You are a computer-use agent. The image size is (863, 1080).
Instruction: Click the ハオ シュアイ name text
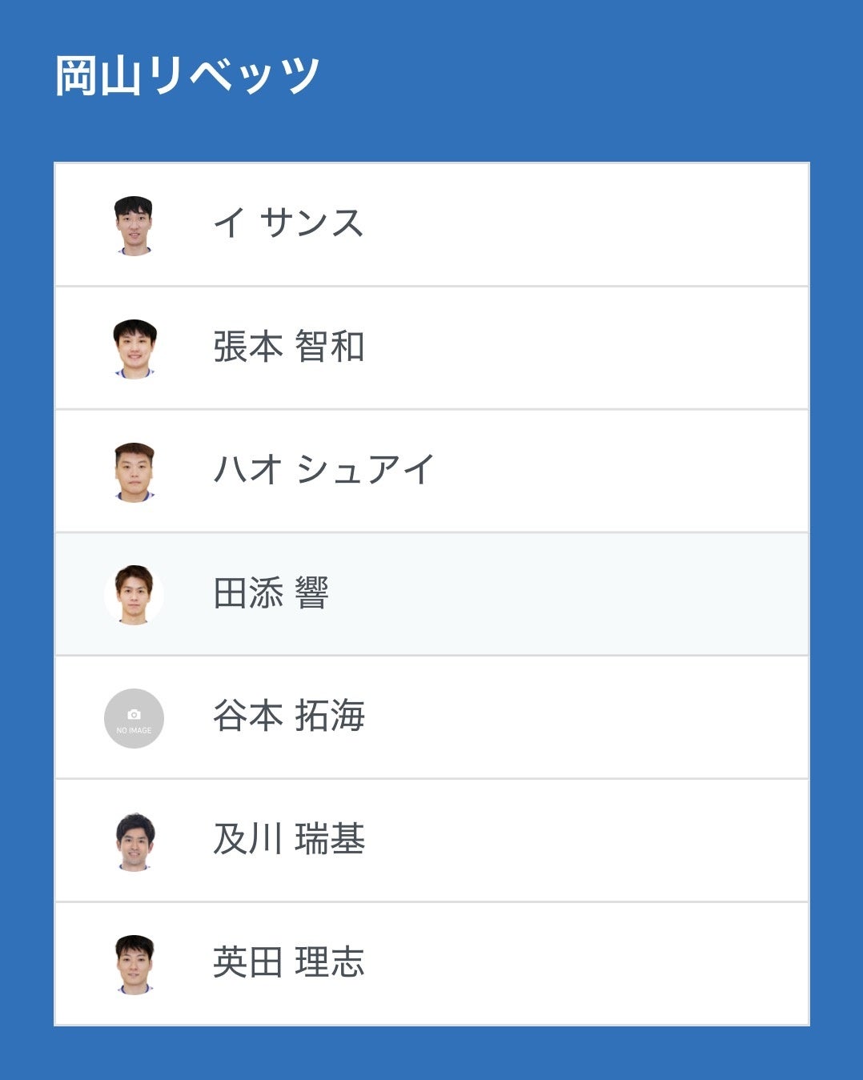(323, 470)
